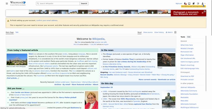Open Printable version
Image resolution: width=212 pixels, height=109 pixels.
(x=187, y=79)
